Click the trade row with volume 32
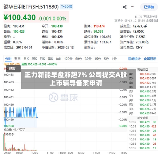158x159 pixels. tap(143, 122)
